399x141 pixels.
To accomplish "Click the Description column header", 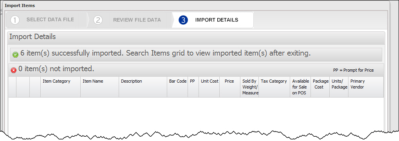I will click(143, 87).
